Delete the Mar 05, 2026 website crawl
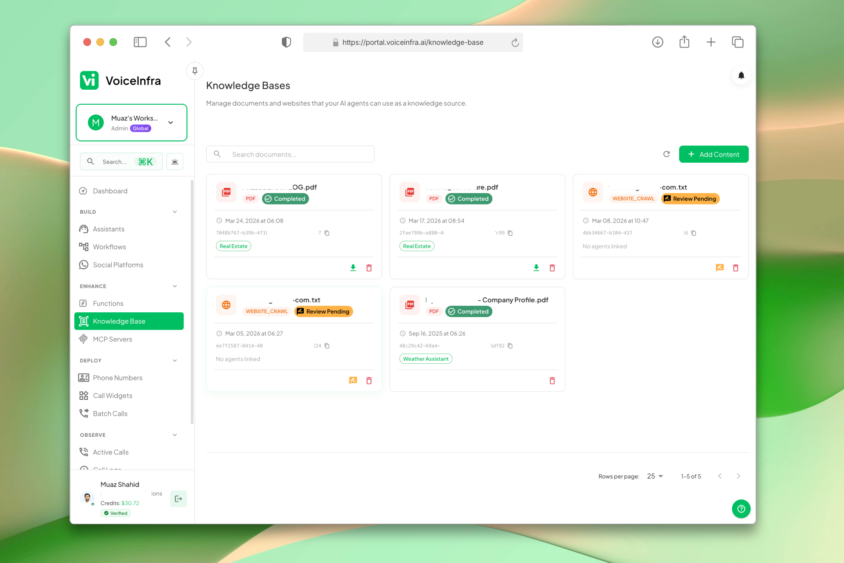Image resolution: width=844 pixels, height=563 pixels. pos(369,380)
